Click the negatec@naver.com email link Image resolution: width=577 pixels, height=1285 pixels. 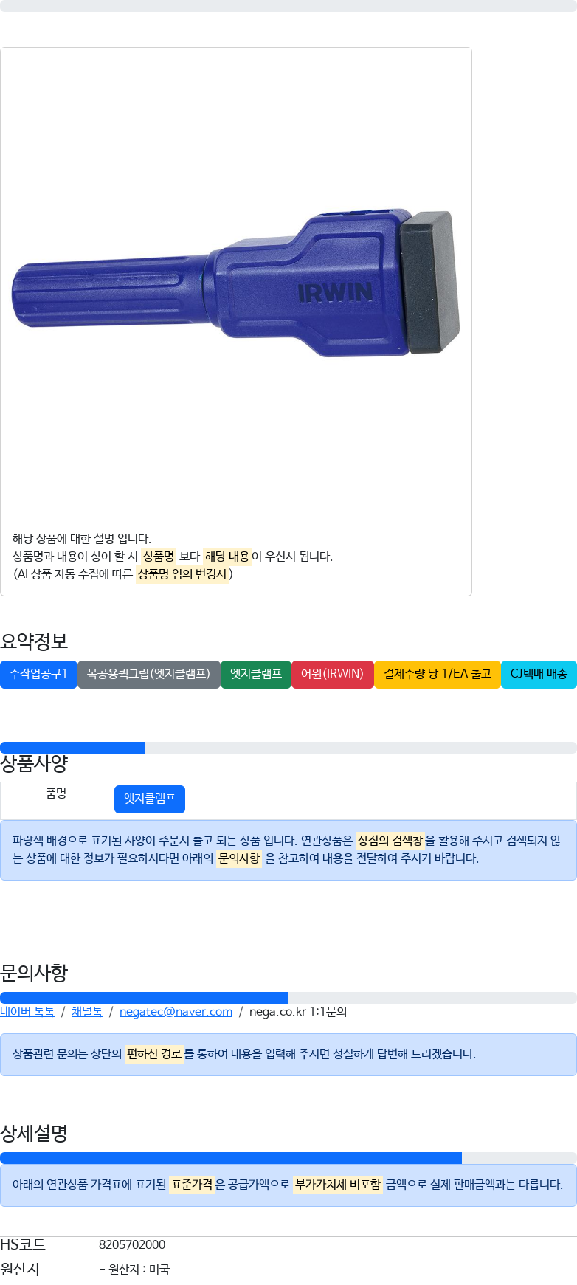point(176,1011)
